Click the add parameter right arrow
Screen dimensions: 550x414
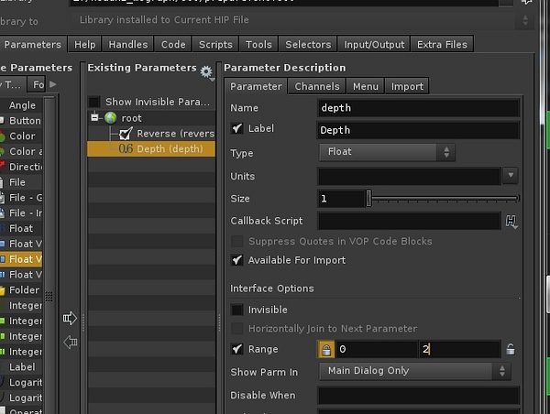click(x=70, y=319)
